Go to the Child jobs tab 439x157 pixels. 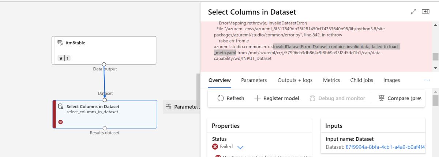(361, 80)
